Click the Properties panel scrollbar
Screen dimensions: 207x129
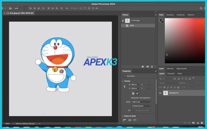tap(156, 92)
